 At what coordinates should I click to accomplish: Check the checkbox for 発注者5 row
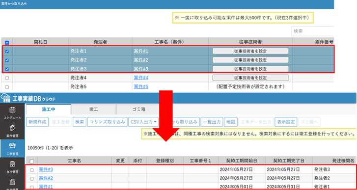pyautogui.click(x=7, y=87)
